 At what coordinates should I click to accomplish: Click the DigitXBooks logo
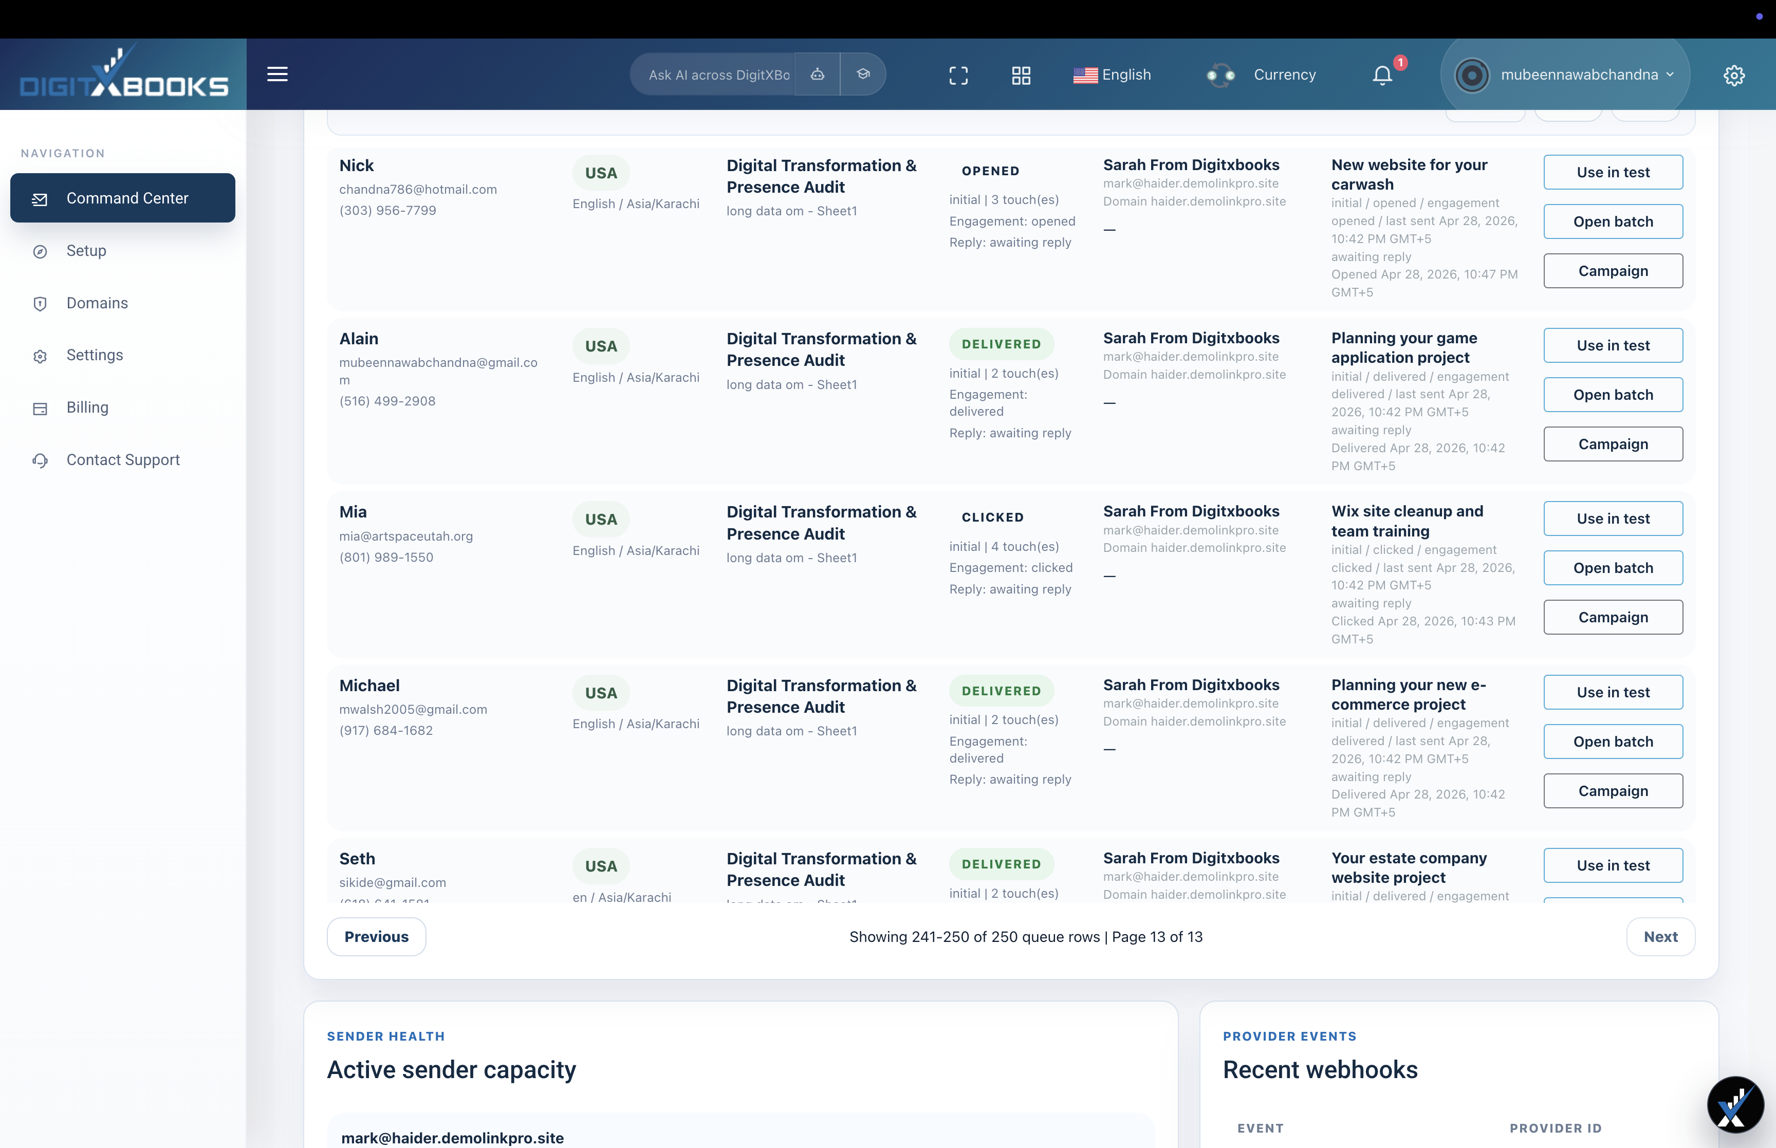(124, 75)
